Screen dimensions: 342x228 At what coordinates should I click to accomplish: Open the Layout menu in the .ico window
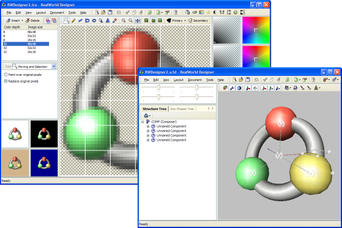coord(41,13)
